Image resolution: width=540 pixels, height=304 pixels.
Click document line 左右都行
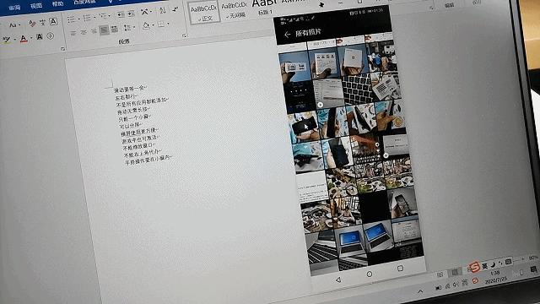pos(126,97)
